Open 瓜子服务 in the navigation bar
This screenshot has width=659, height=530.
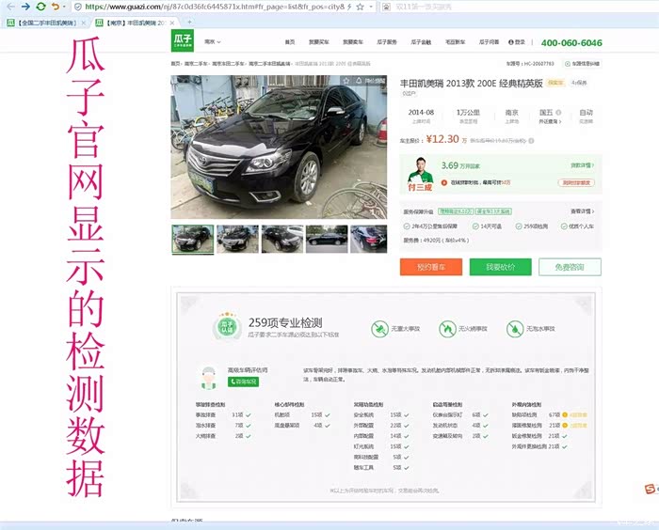pos(387,42)
